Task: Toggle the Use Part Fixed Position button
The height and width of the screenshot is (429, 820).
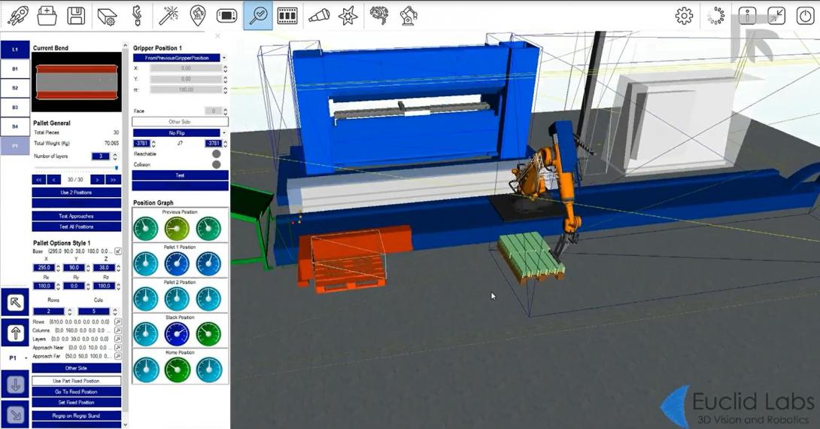Action: point(76,381)
